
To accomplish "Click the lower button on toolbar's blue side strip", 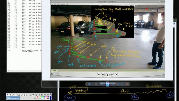I will (51, 96).
